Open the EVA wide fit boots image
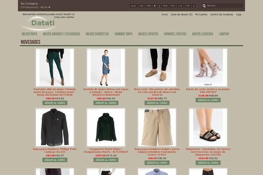This screenshot has height=175, width=263. click(208, 67)
